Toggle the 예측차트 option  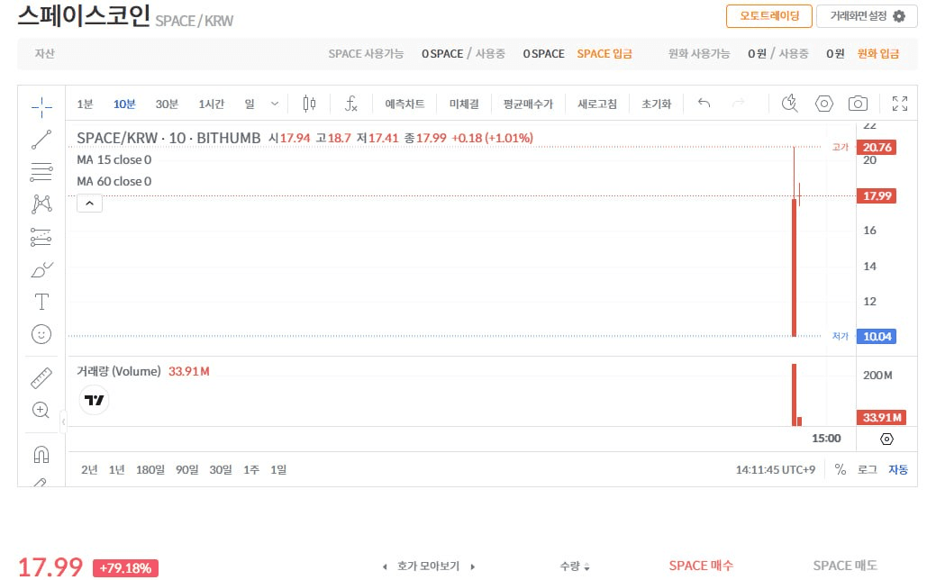coord(404,104)
